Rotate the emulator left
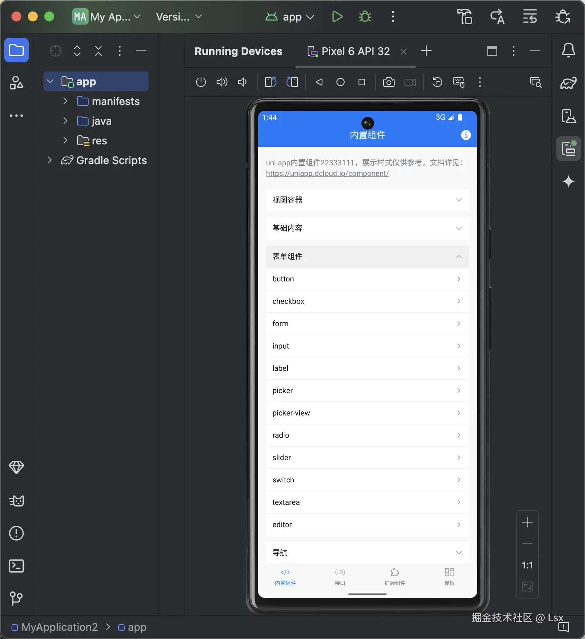The image size is (585, 639). [271, 82]
